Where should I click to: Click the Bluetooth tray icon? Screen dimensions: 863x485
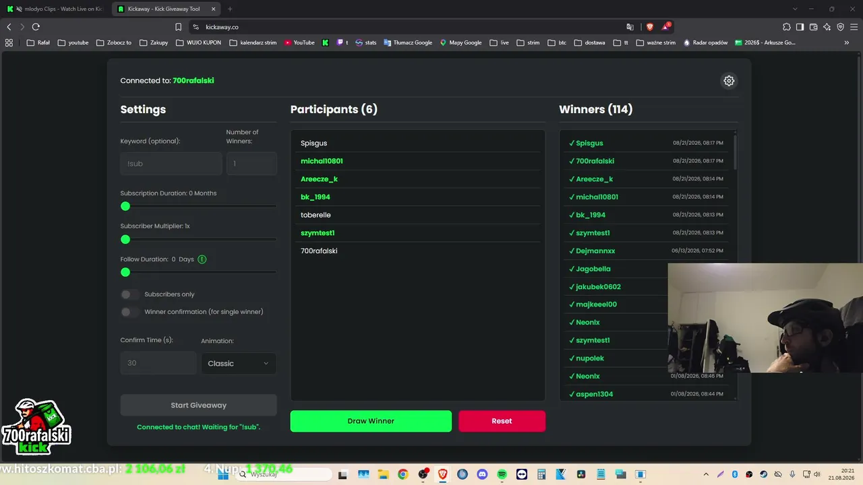tap(735, 474)
